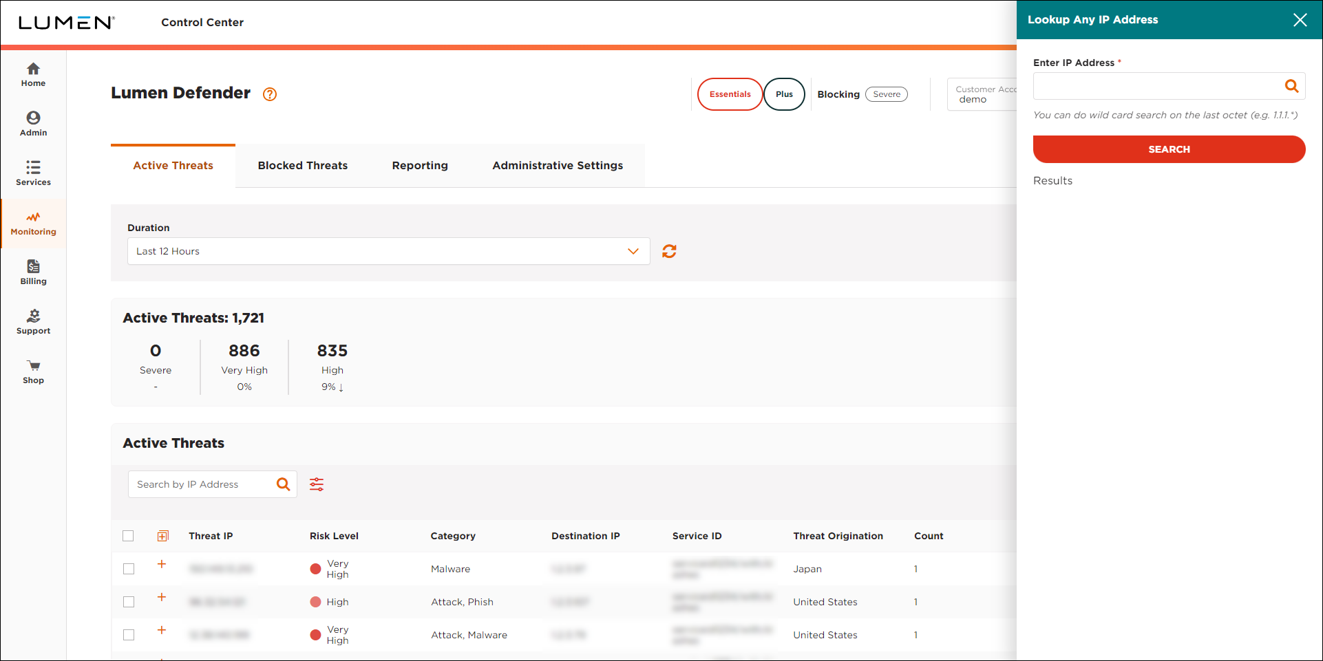Image resolution: width=1323 pixels, height=661 pixels.
Task: Click the Search by IP Address magnifier icon
Action: [283, 484]
